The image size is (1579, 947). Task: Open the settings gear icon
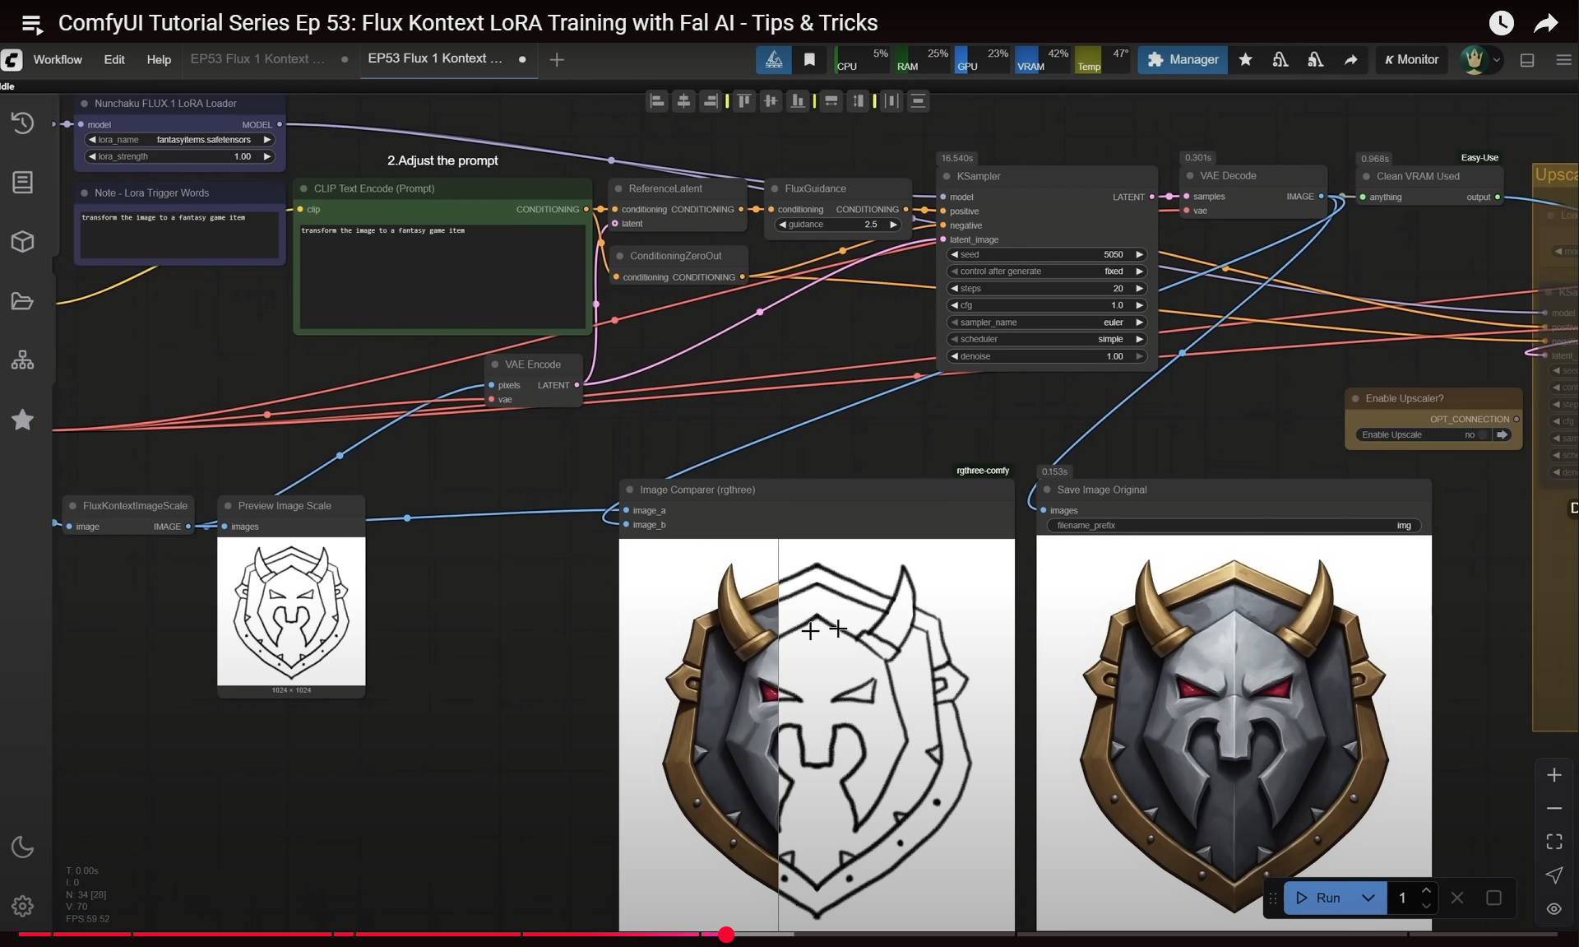click(22, 906)
